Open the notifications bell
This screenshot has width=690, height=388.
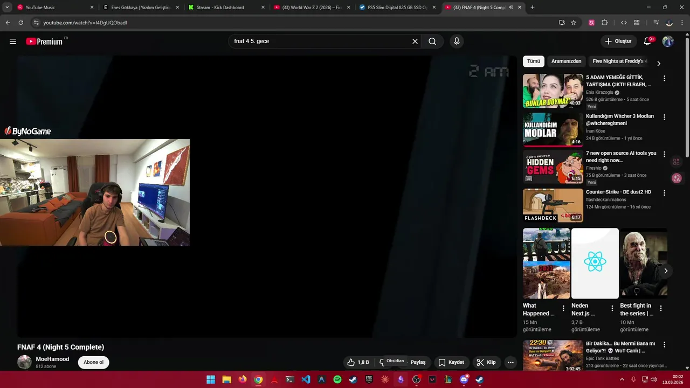click(x=648, y=41)
